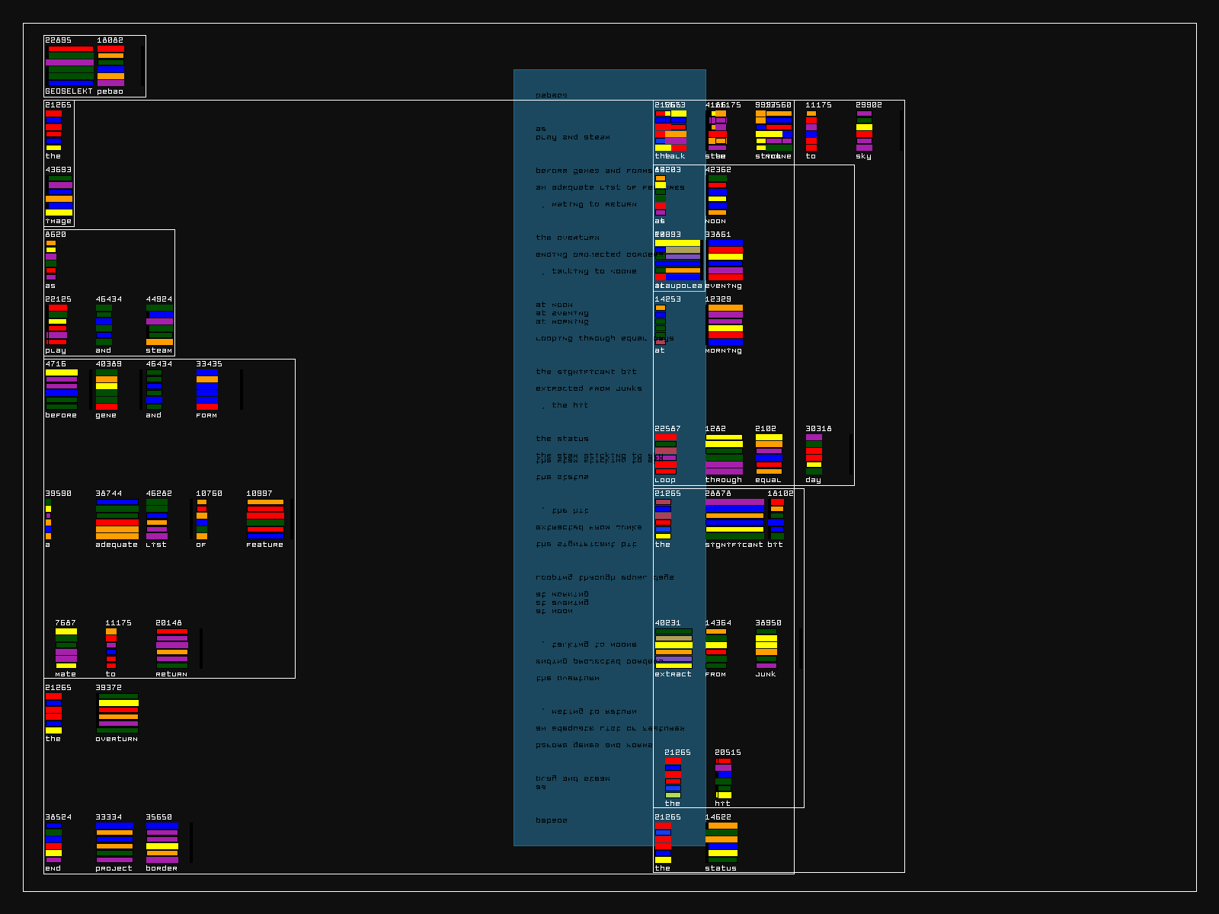
Task: Click the 'extract' color bar block
Action: [673, 649]
